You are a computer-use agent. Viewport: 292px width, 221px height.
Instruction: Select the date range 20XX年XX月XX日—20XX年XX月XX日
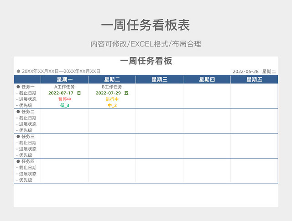click(x=61, y=71)
